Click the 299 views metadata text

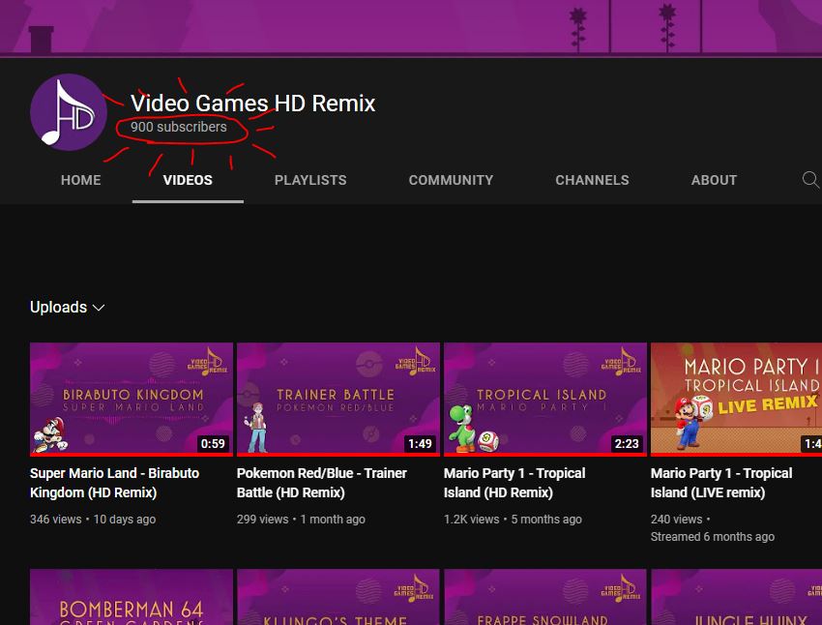[263, 520]
